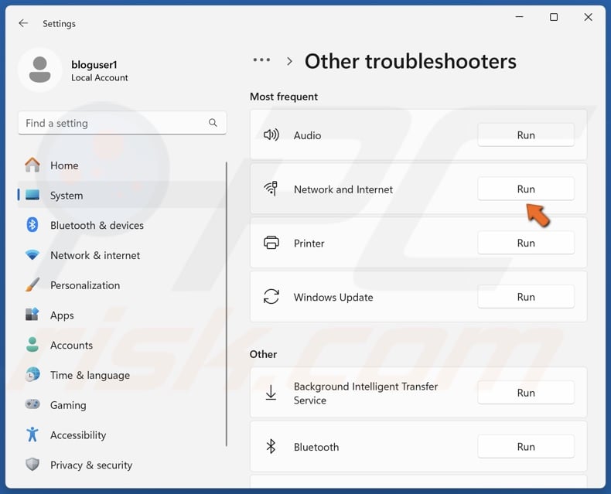Viewport: 611px width, 494px height.
Task: Click the sidebar vertical scrollbar
Action: tap(227, 305)
